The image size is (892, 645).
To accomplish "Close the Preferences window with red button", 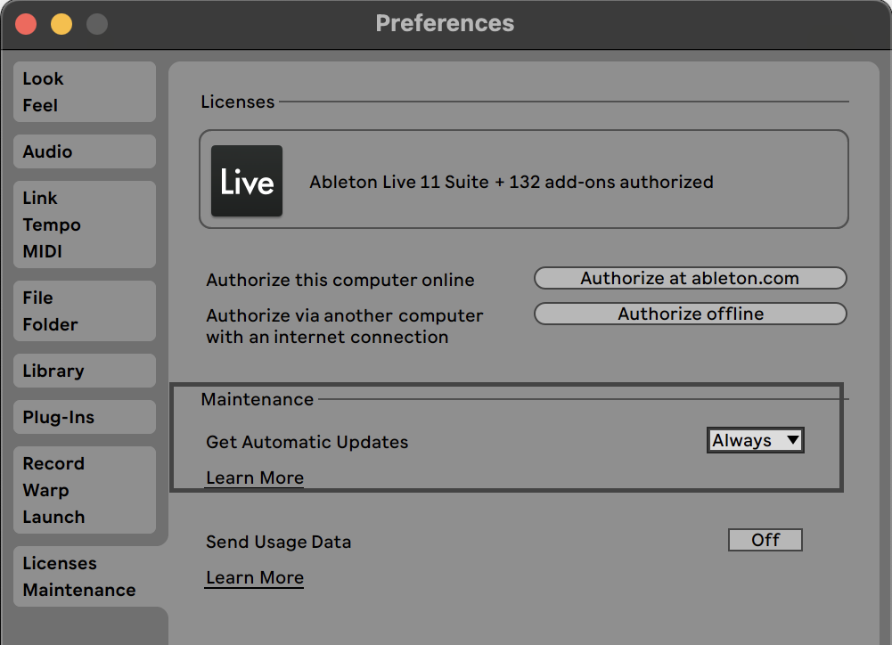I will coord(26,24).
